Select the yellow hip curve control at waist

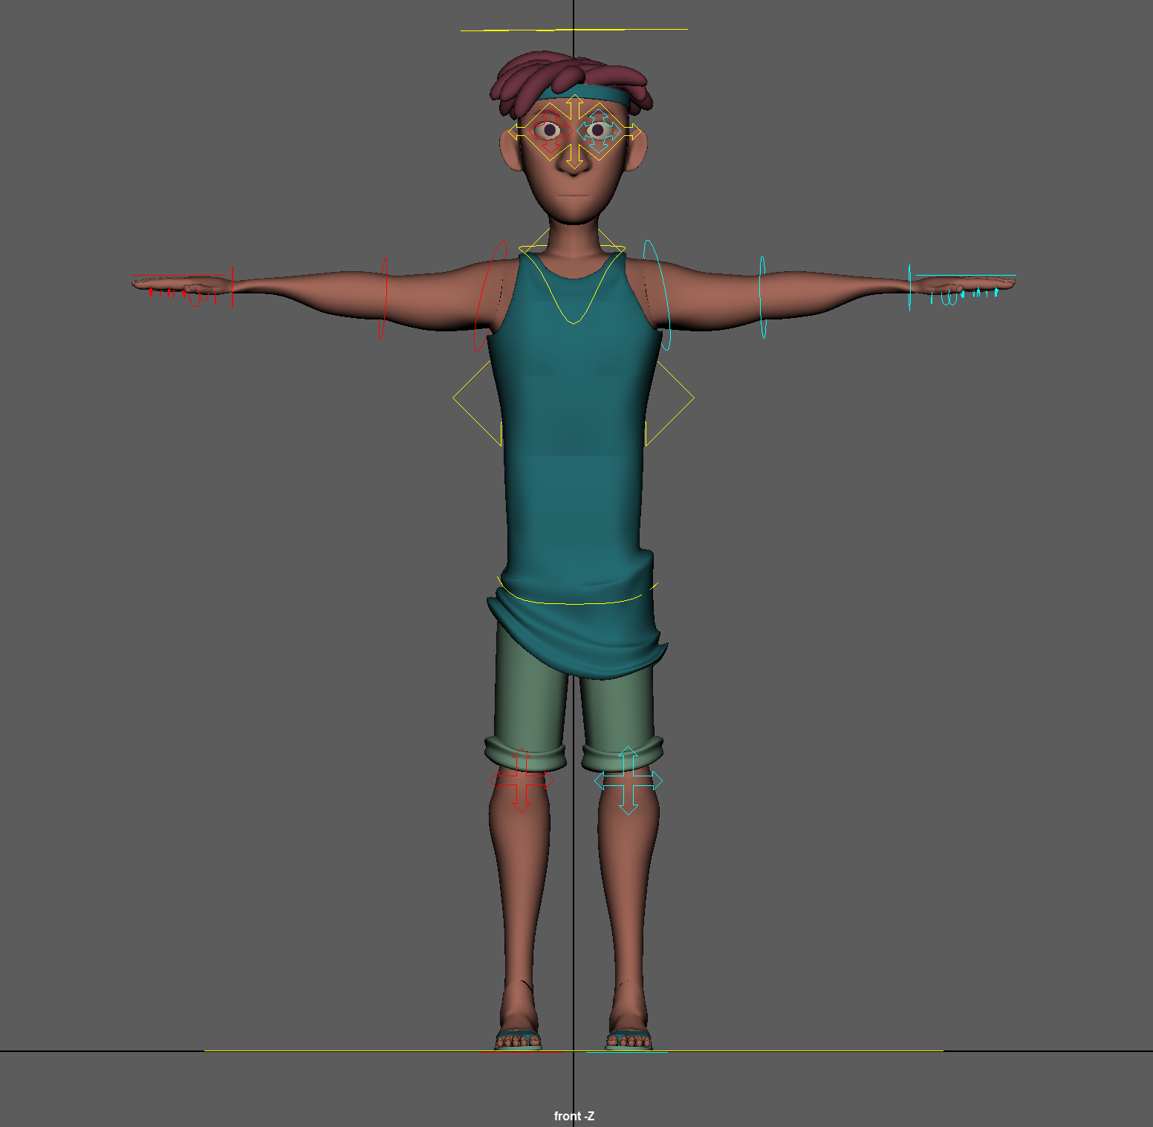576,603
